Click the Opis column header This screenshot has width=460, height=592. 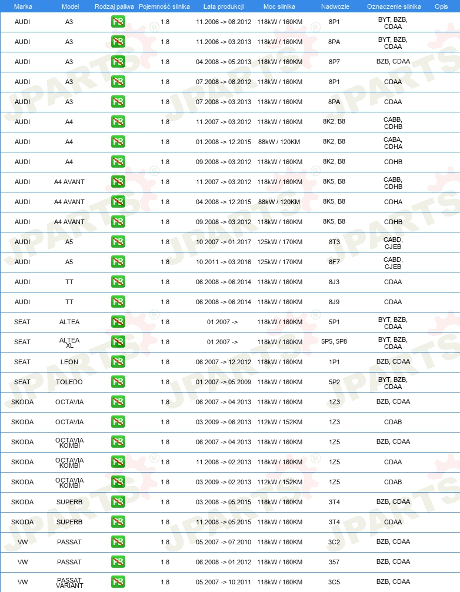(441, 6)
